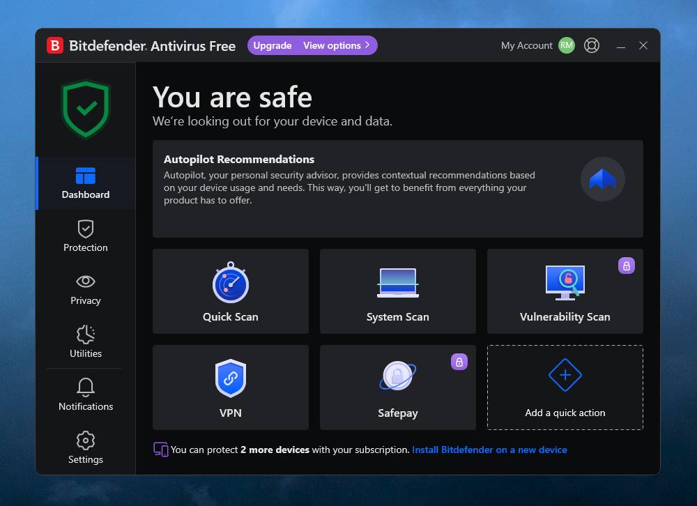
Task: Start a Quick Scan via its stopwatch icon
Action: (x=230, y=283)
